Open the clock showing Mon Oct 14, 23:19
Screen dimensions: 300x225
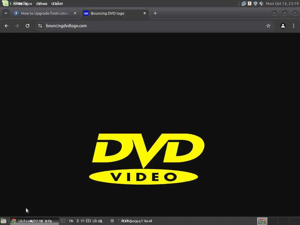(282, 4)
